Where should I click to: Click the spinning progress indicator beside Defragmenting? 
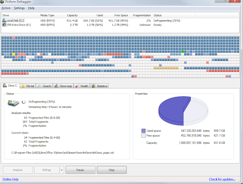coord(24,102)
